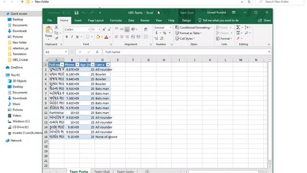Open the File menu

click(x=50, y=20)
